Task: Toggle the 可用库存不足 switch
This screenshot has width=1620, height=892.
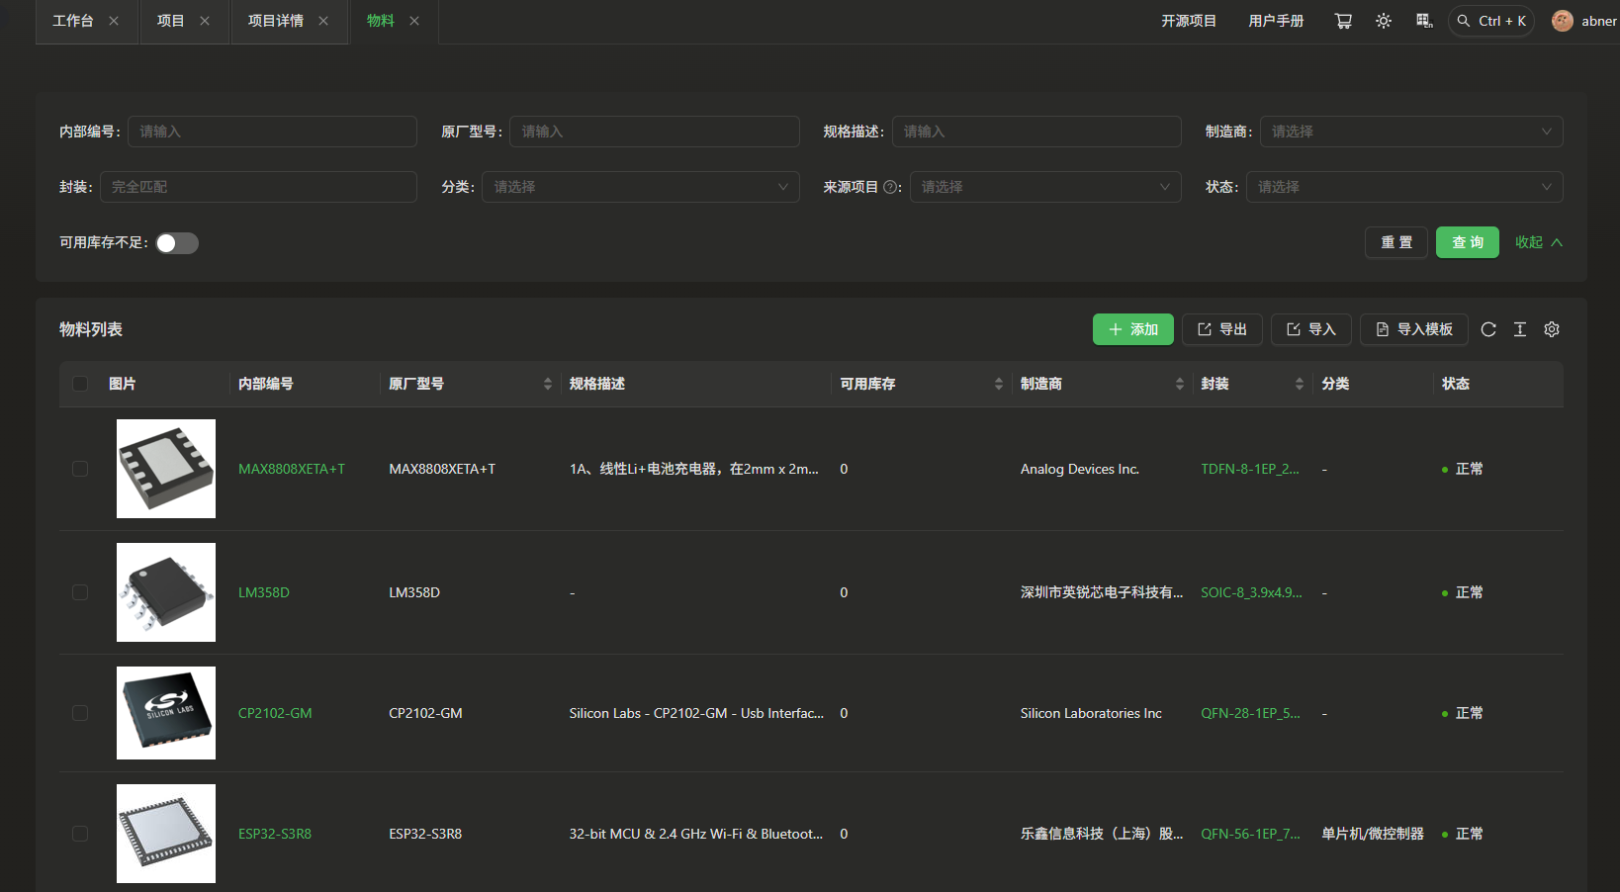Action: (177, 243)
